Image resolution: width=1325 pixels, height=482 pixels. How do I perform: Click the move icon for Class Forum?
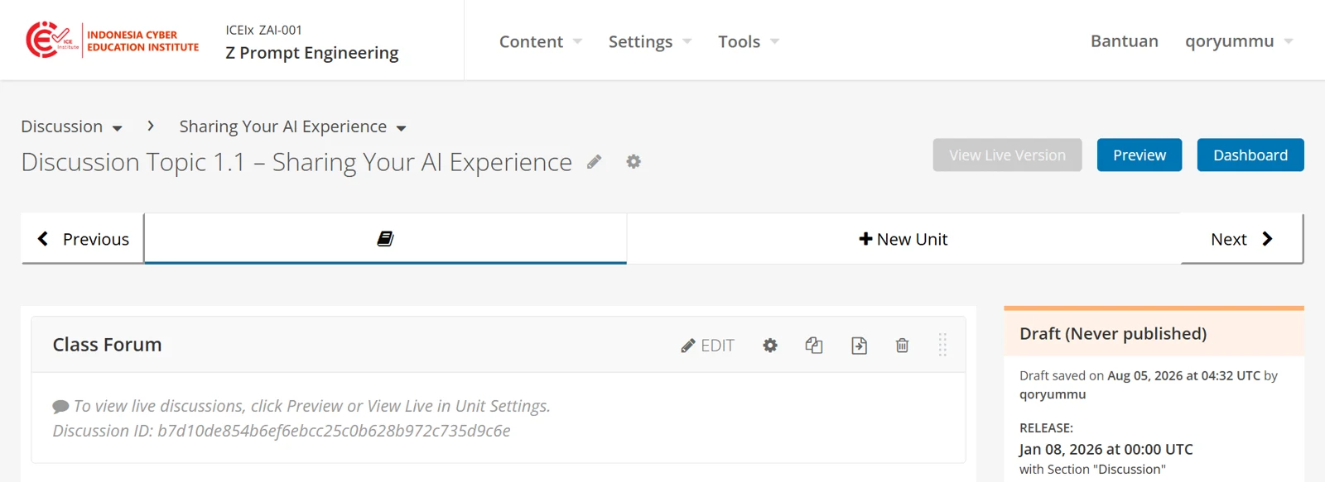point(859,346)
